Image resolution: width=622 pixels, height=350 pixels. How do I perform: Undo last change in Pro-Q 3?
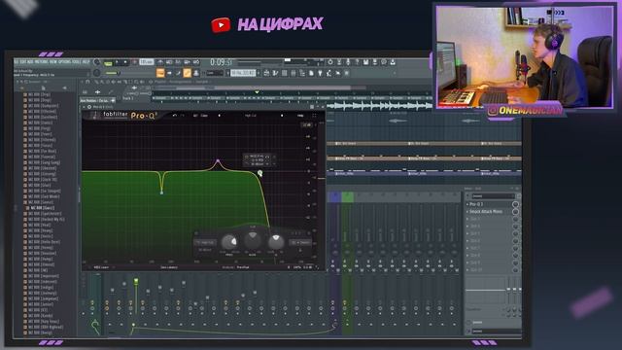click(x=175, y=116)
